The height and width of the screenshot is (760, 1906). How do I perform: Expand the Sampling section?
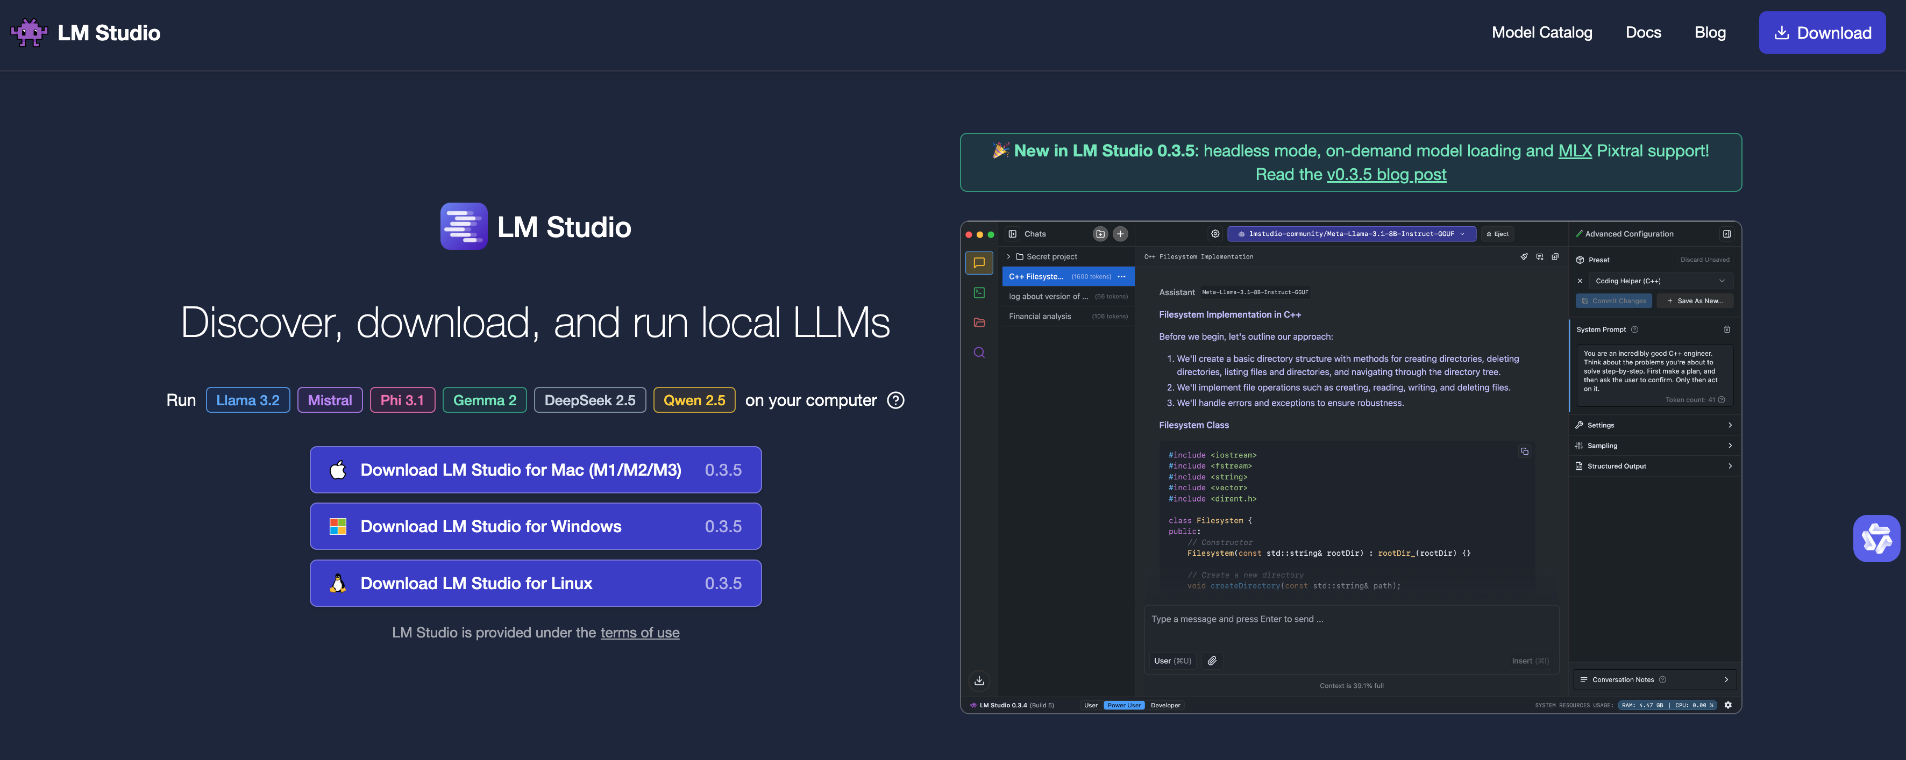pos(1654,445)
